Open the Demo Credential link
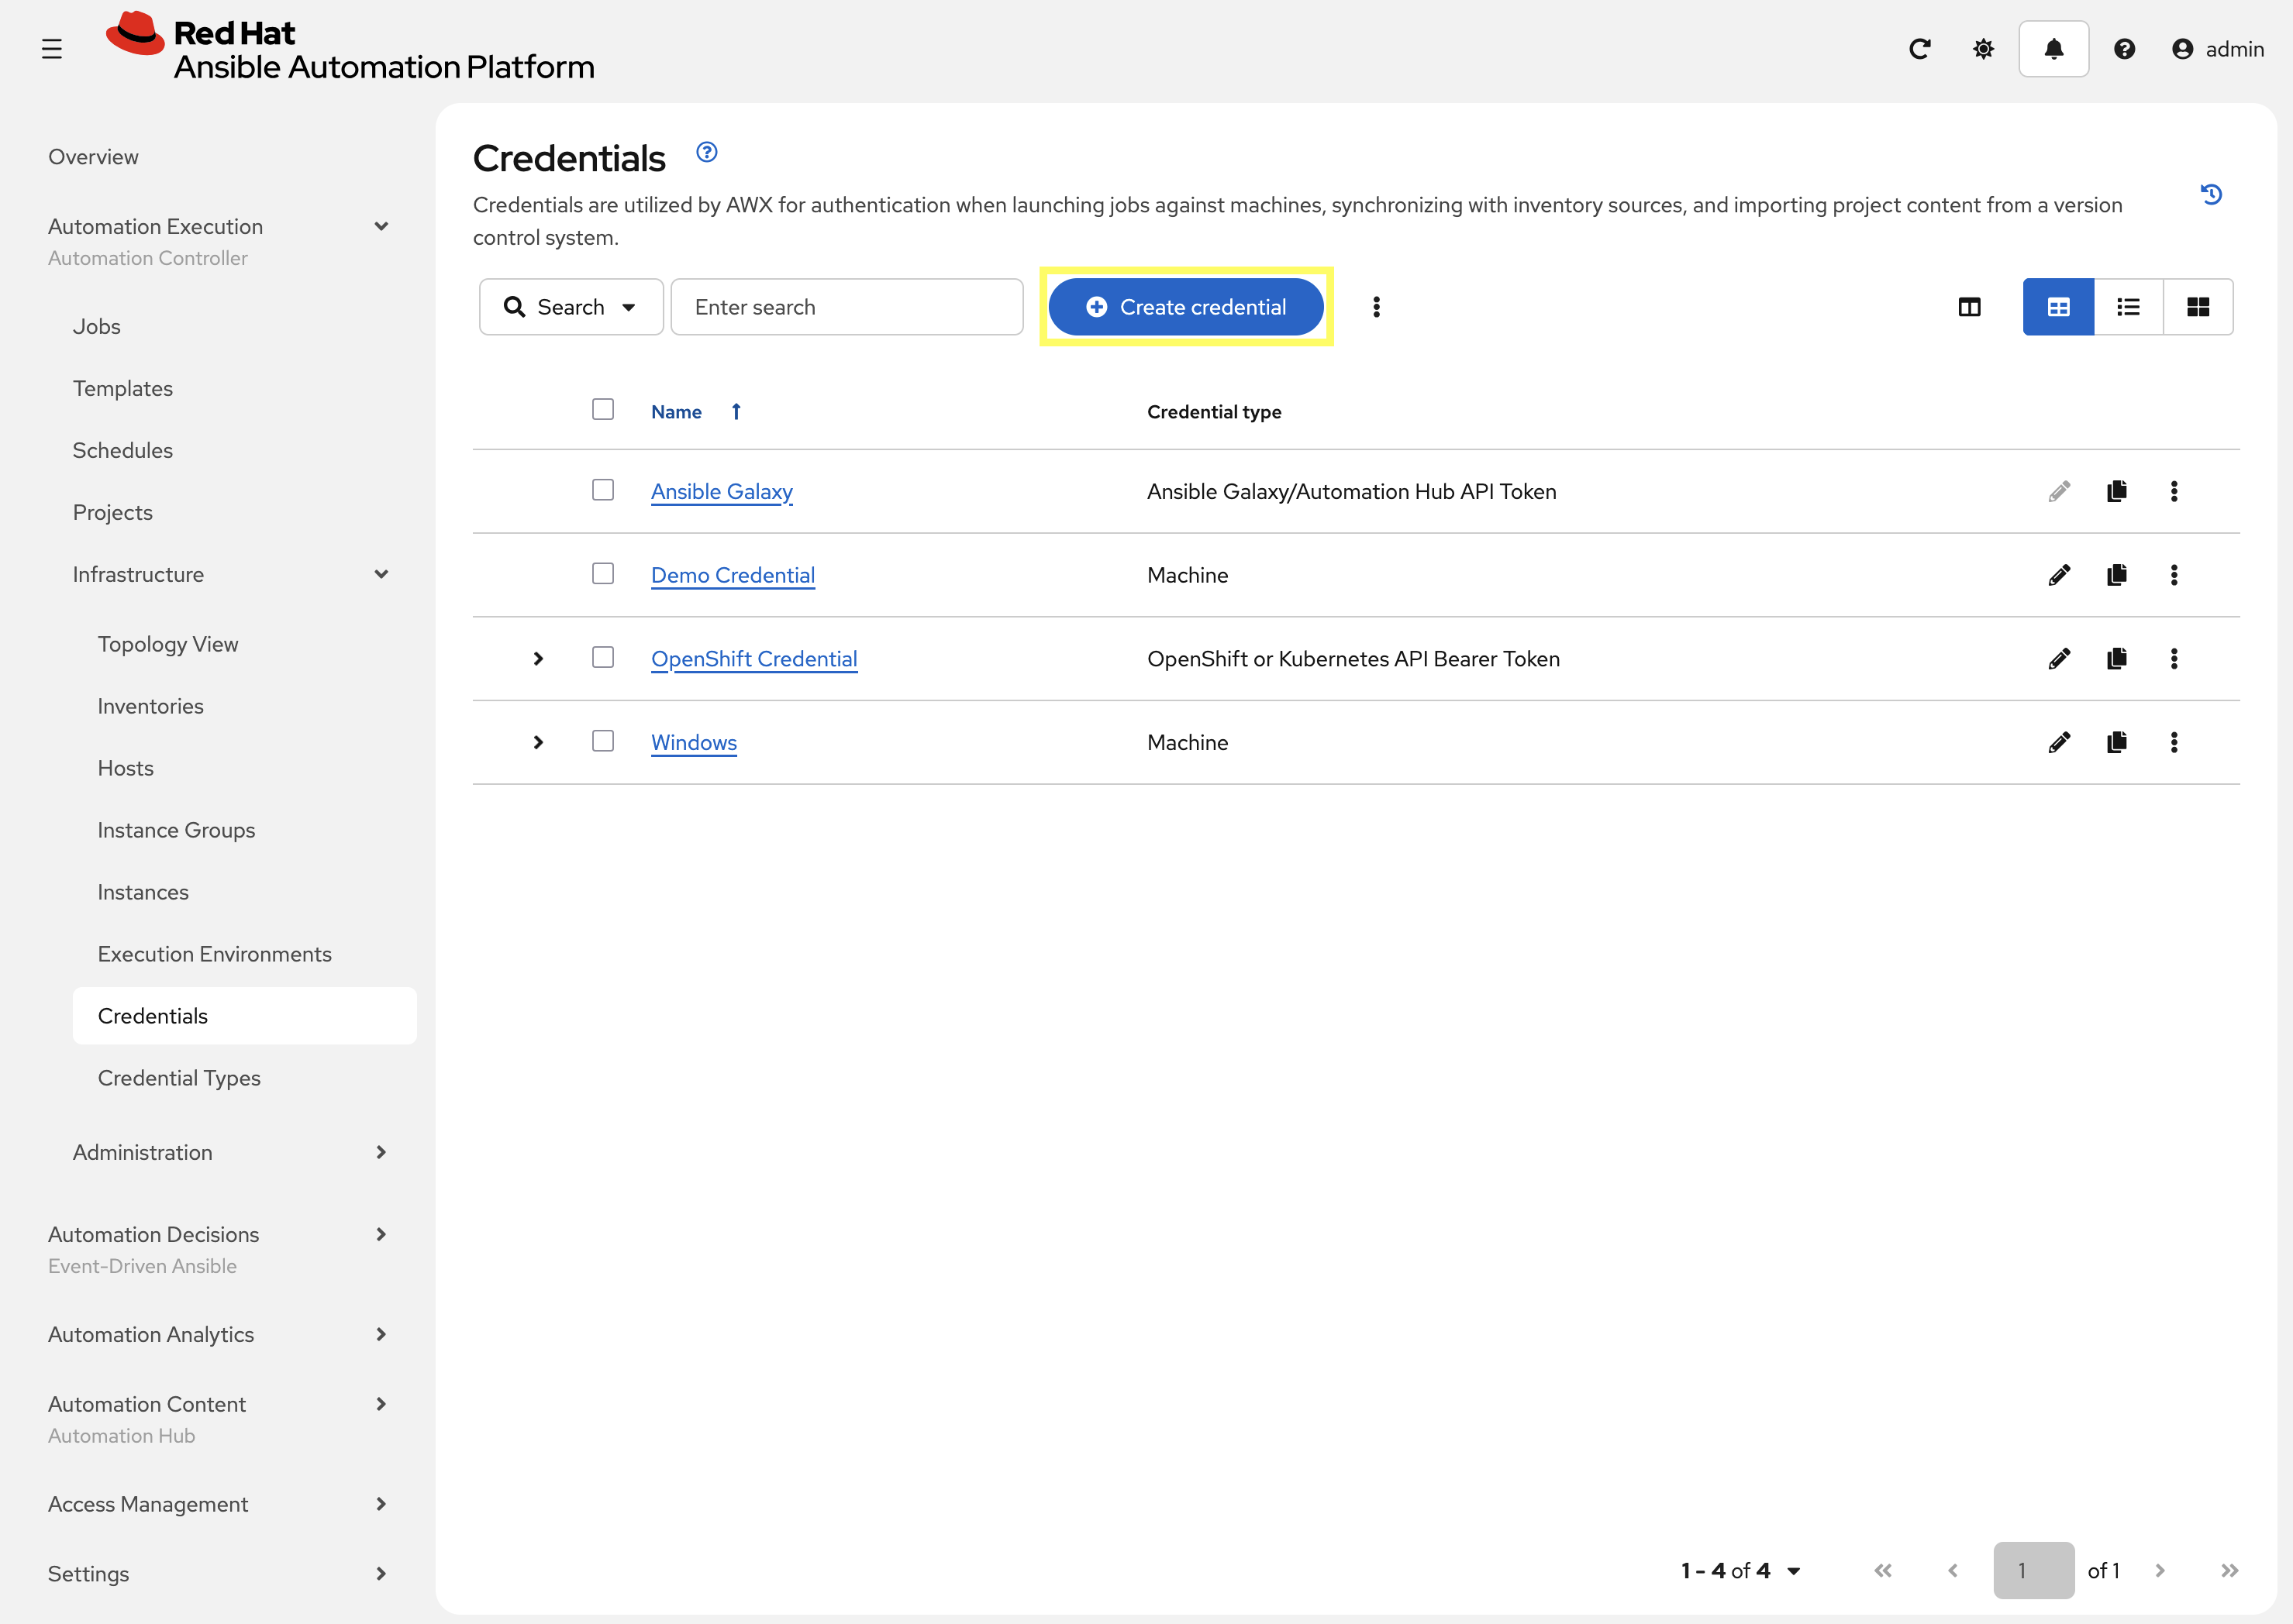Screen dimensions: 2293x1624 [x=733, y=575]
